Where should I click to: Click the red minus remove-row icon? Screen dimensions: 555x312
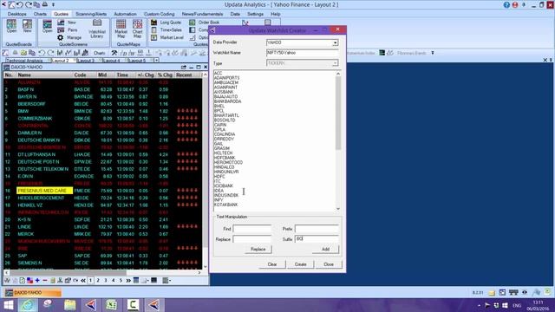tap(45, 281)
